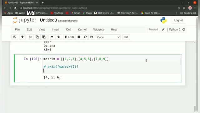The height and width of the screenshot is (113, 200).
Task: Click the output word banana
Action: 49,46
